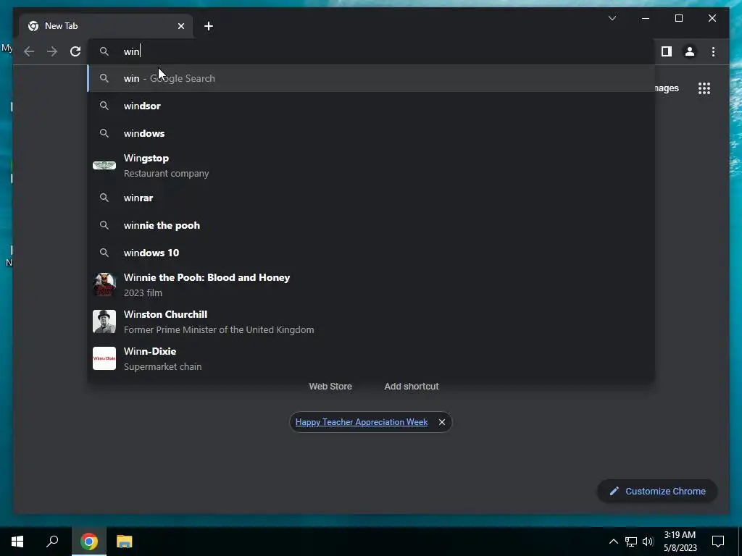This screenshot has height=556, width=742.
Task: Select the Winn-Dixie supermarket suggestion
Action: tap(372, 358)
